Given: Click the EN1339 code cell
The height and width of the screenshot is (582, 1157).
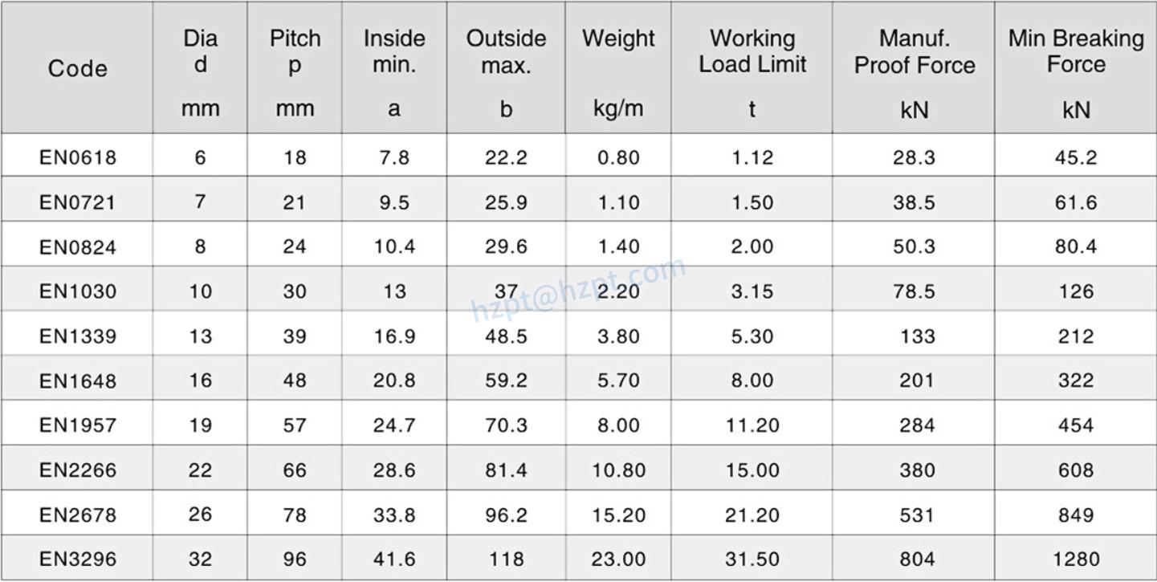Looking at the screenshot, I should (78, 336).
